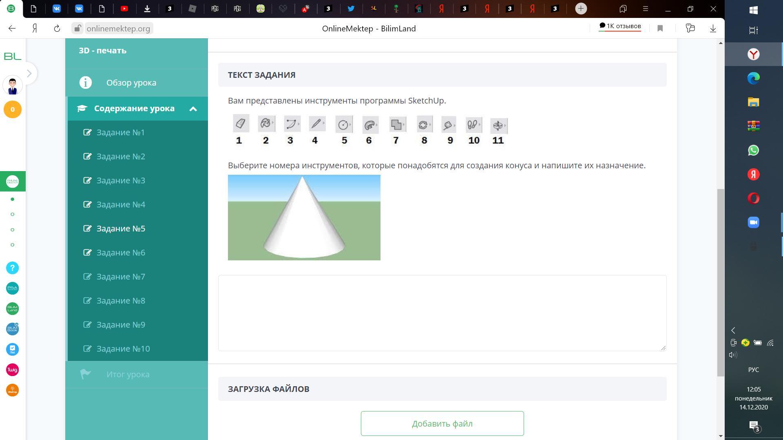Click the cyan question mark help icon

[12, 268]
